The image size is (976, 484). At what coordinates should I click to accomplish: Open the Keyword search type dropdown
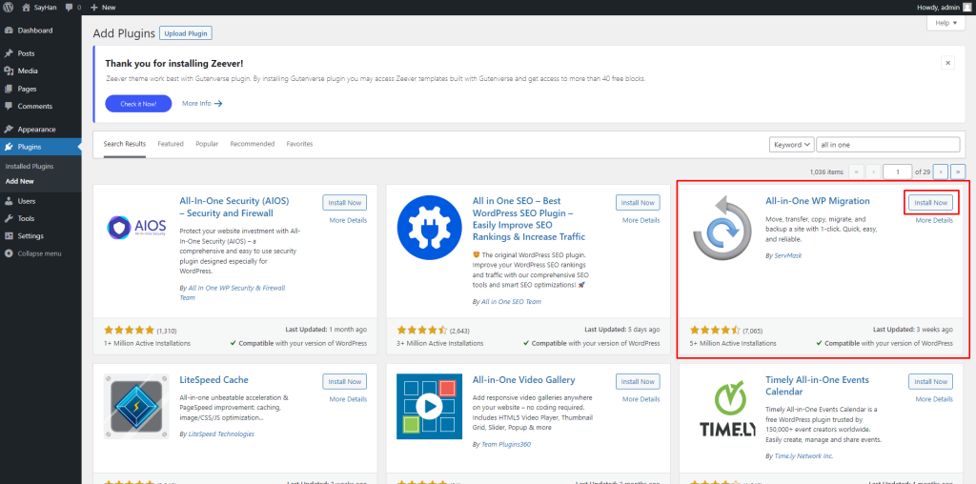[x=791, y=145]
